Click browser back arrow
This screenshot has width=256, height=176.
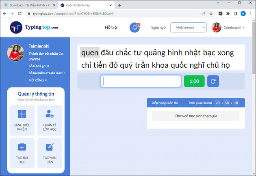point(4,13)
